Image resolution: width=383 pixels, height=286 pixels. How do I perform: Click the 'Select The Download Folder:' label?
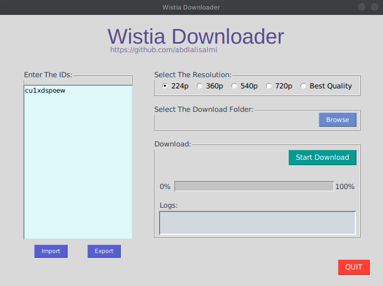click(204, 109)
